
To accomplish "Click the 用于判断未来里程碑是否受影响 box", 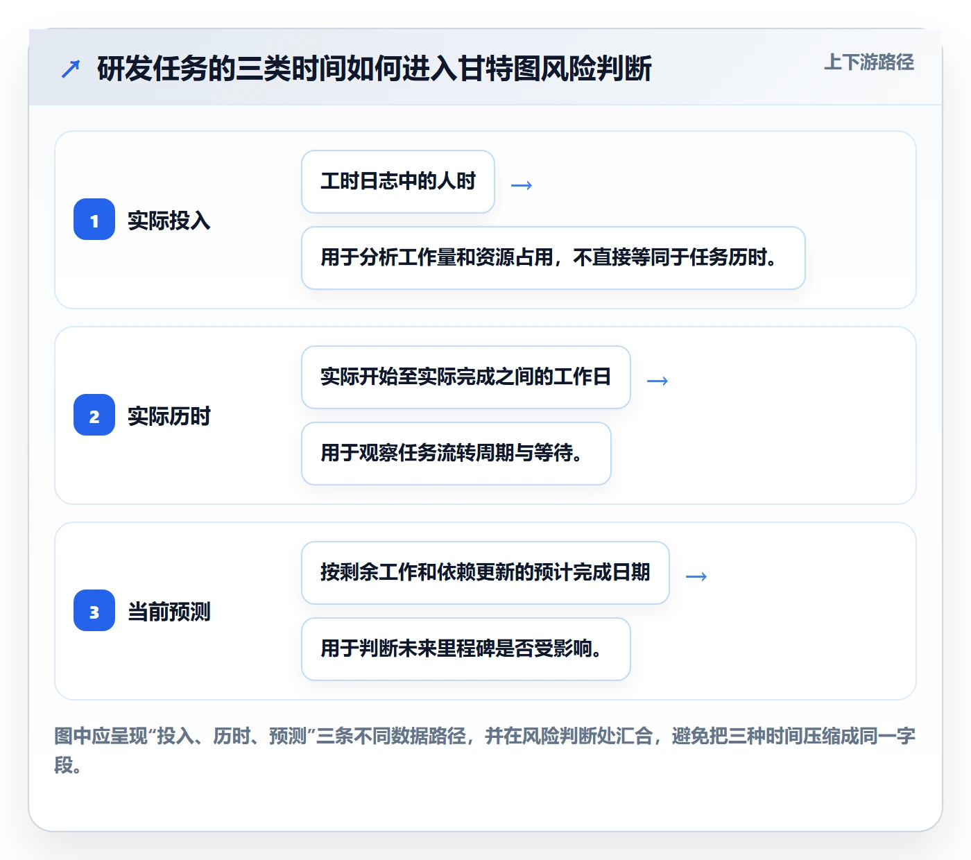I will tap(466, 649).
